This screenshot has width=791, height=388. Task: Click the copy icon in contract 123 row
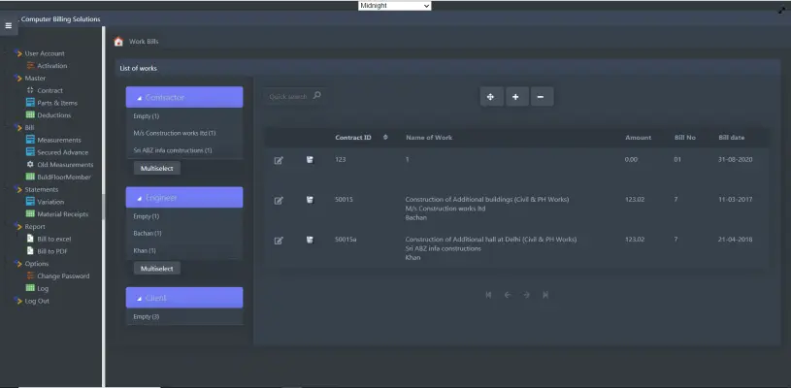[310, 159]
